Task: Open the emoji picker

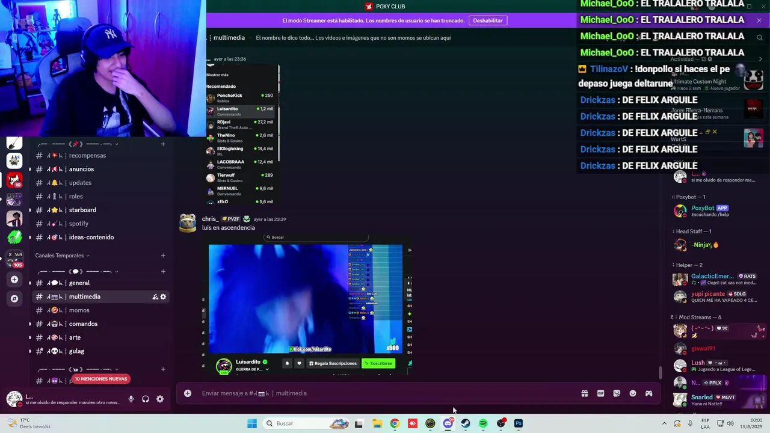Action: [633, 393]
